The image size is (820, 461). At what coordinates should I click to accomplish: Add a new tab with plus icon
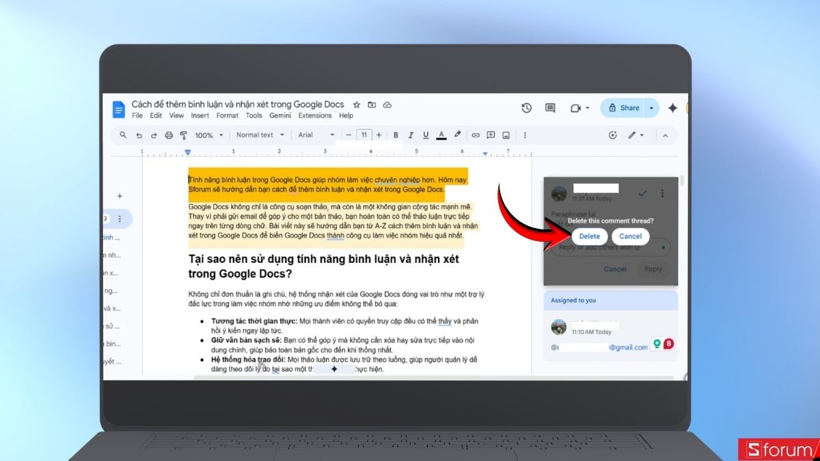point(120,196)
